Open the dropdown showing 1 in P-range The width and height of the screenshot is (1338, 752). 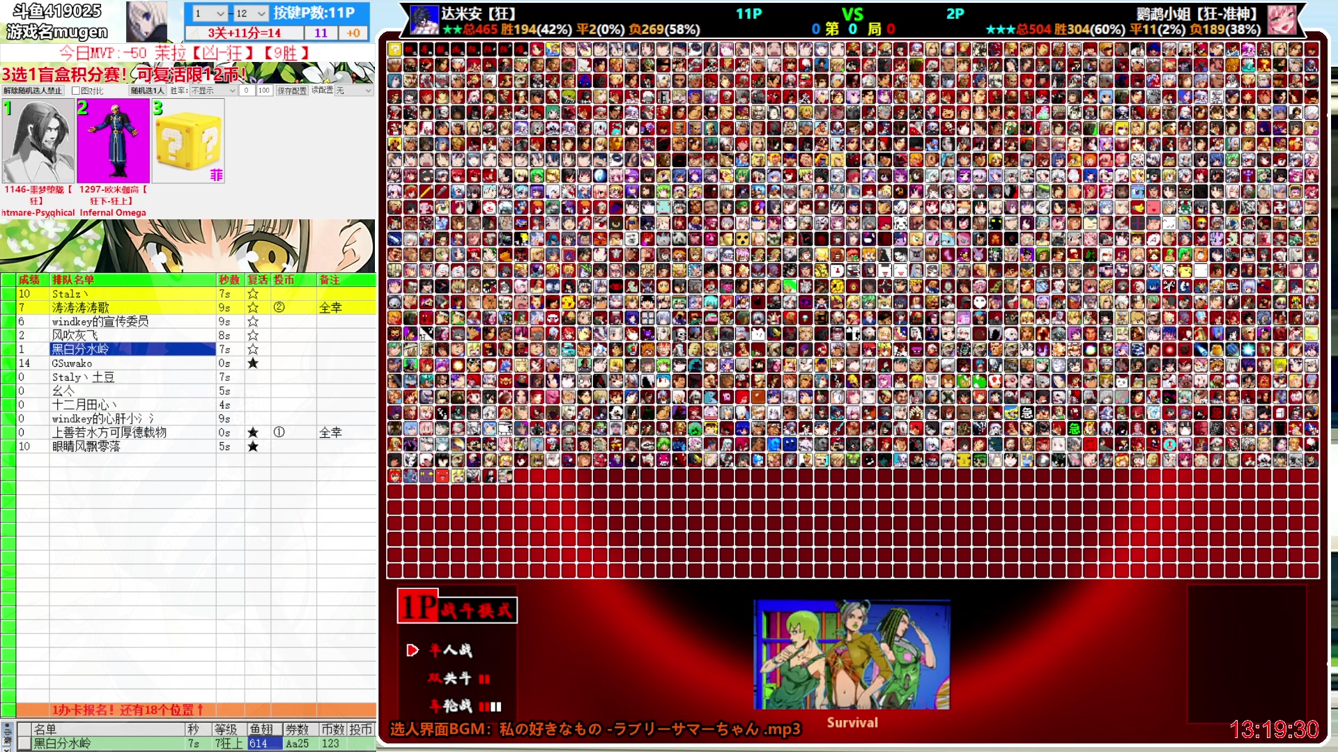click(x=210, y=13)
